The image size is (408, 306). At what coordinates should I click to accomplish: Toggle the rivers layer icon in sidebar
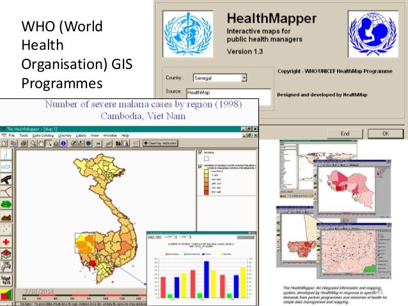pyautogui.click(x=6, y=155)
